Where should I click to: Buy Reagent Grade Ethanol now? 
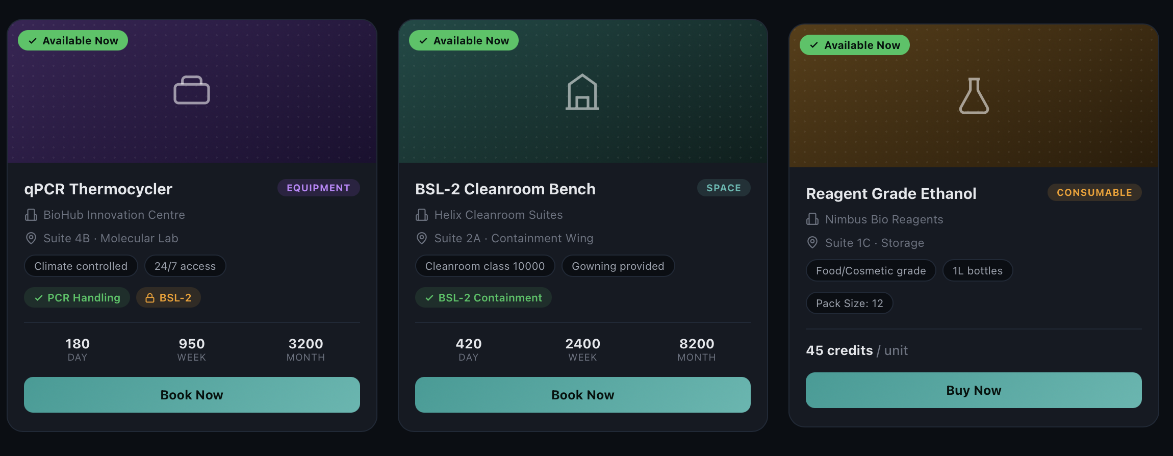coord(974,390)
